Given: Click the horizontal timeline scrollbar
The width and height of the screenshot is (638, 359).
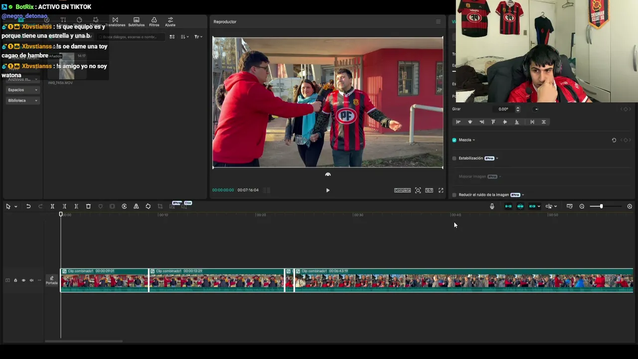Looking at the screenshot, I should click(x=84, y=341).
